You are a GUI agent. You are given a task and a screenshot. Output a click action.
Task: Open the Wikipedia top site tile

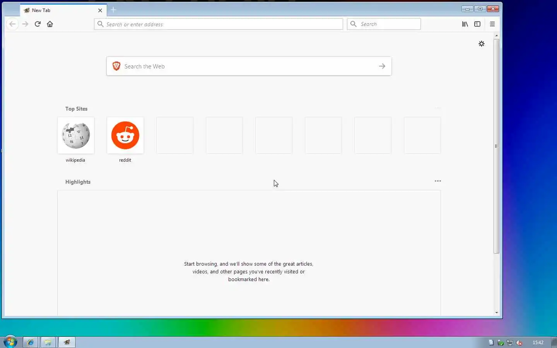76,135
